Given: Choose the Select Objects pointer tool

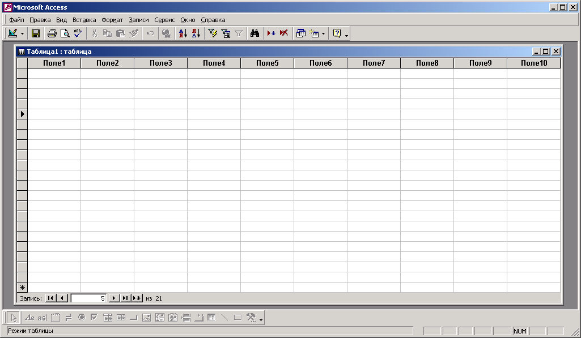Looking at the screenshot, I should (14, 318).
